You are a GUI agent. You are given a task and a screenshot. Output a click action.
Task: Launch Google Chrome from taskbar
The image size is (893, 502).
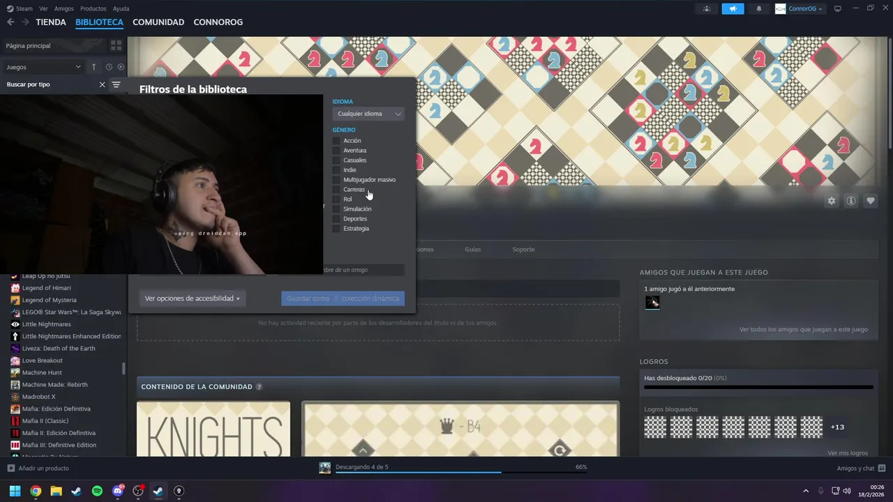tap(36, 491)
